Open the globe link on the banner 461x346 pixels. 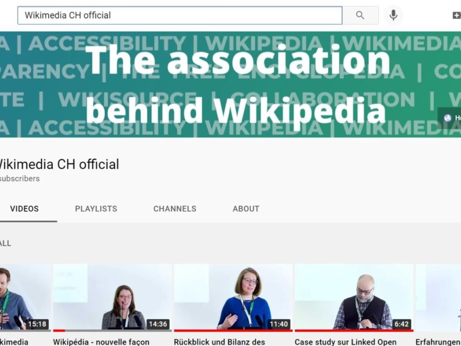tap(448, 118)
